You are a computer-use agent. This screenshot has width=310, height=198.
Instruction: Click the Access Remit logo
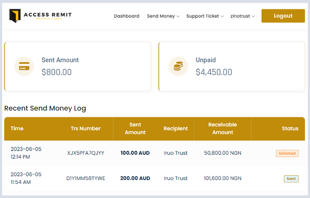point(40,15)
